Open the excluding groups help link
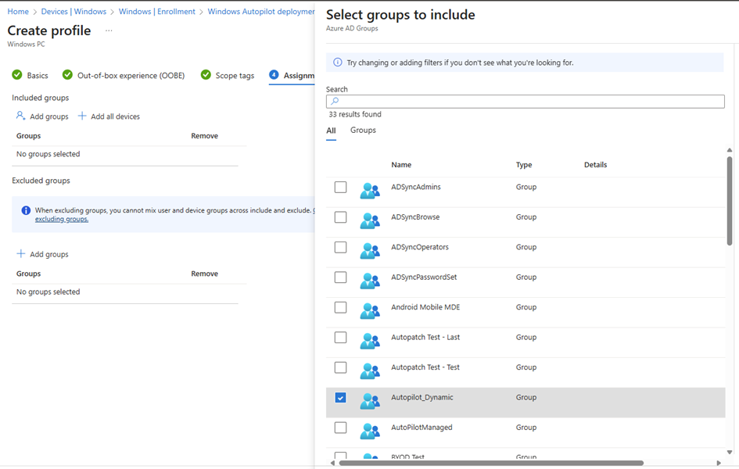 (x=62, y=220)
